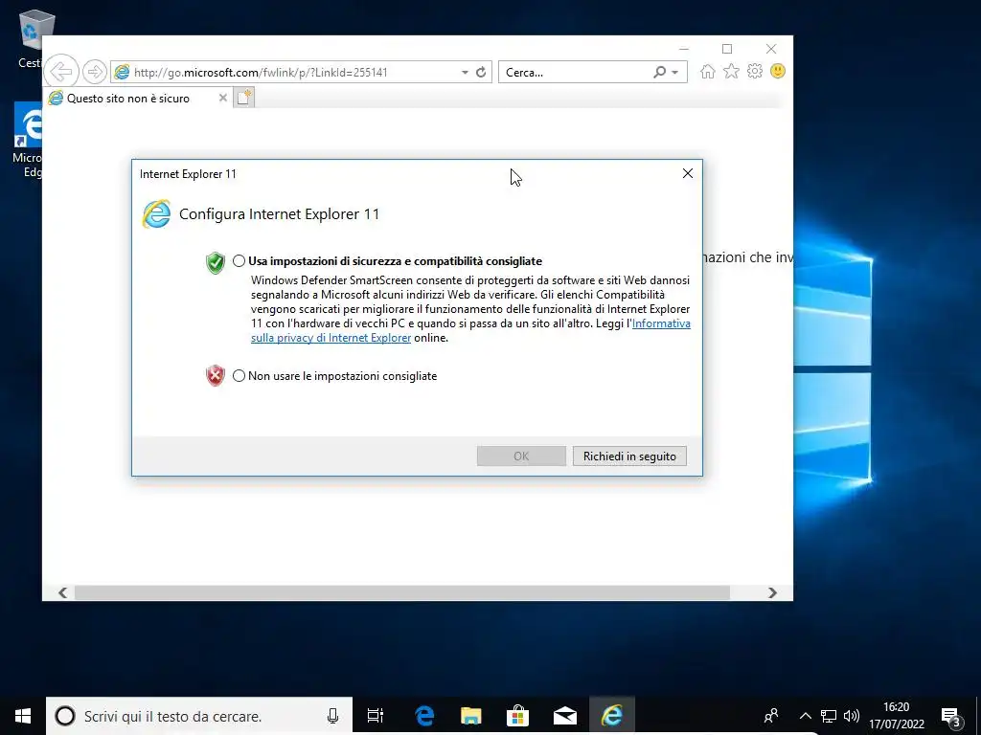Launch Microsoft Edge from the taskbar

point(424,716)
